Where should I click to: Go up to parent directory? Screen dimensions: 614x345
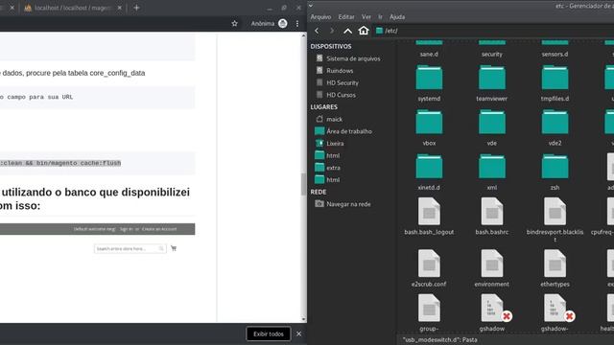click(x=347, y=31)
